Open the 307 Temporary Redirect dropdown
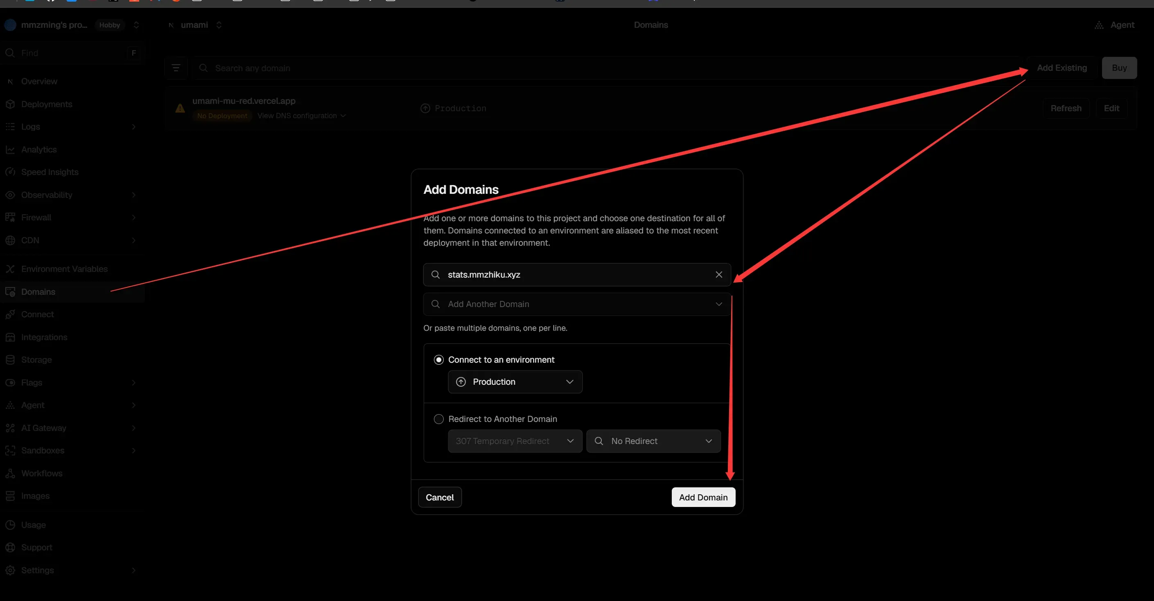The height and width of the screenshot is (601, 1154). pyautogui.click(x=515, y=441)
